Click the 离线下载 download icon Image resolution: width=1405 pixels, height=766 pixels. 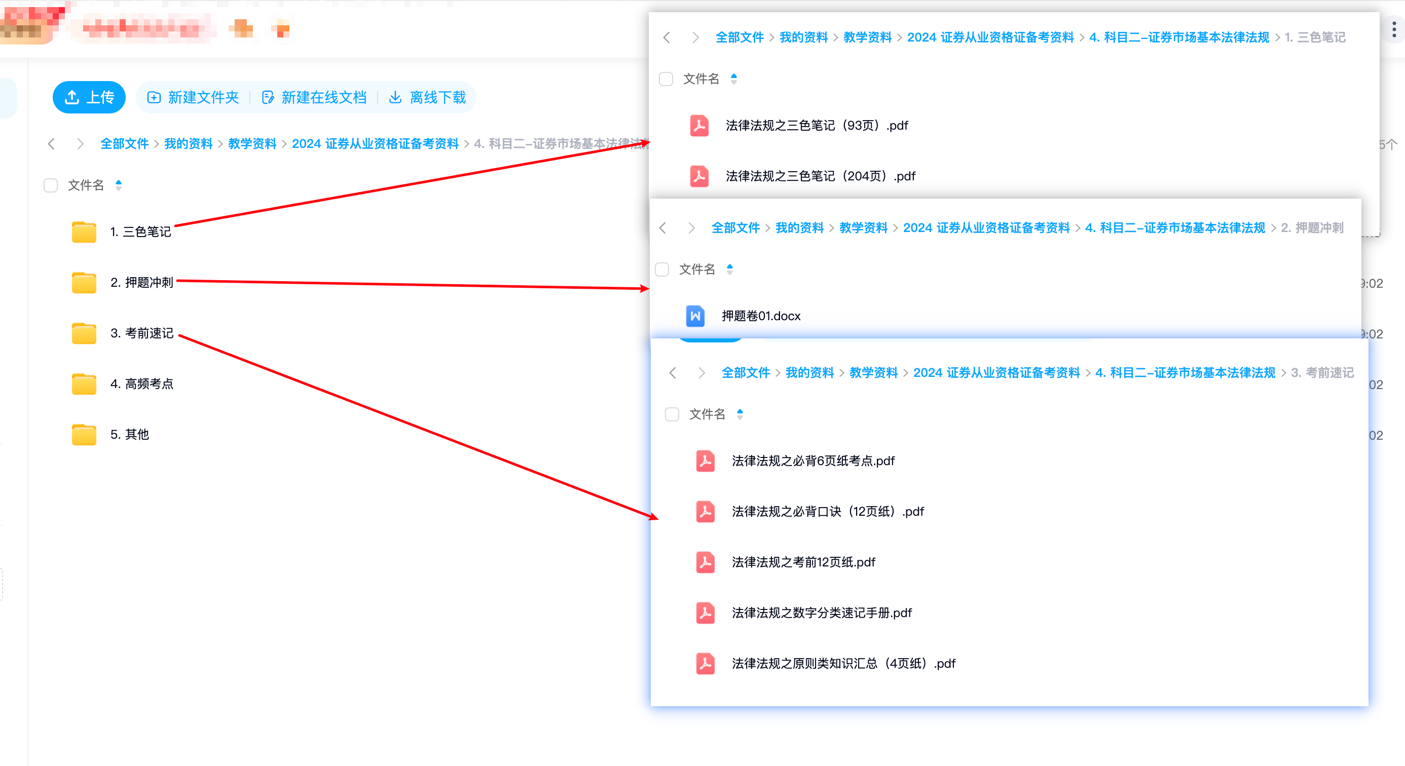click(x=395, y=98)
